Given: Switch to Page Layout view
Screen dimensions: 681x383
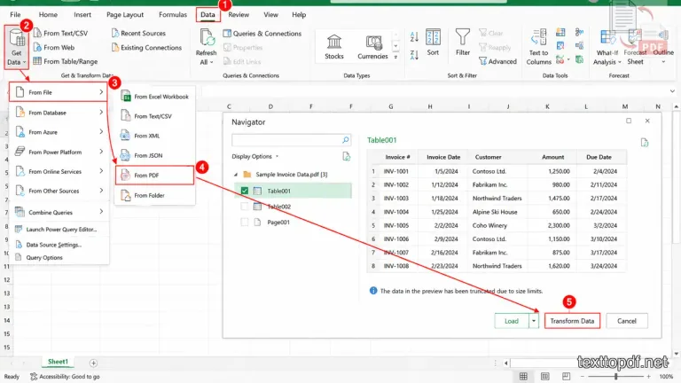Looking at the screenshot, I should click(x=545, y=376).
